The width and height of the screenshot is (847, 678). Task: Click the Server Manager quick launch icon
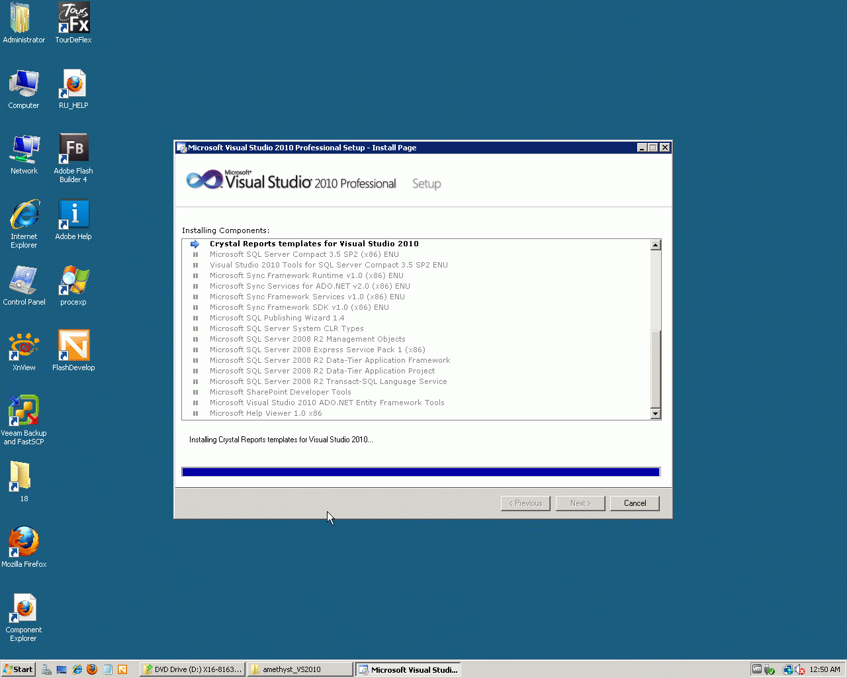(46, 669)
